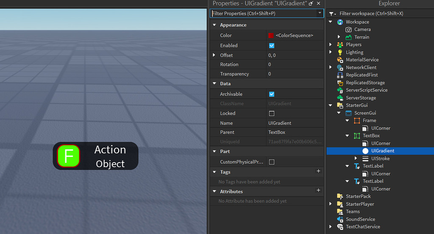
Task: Click the ServerScriptService icon
Action: (340, 90)
